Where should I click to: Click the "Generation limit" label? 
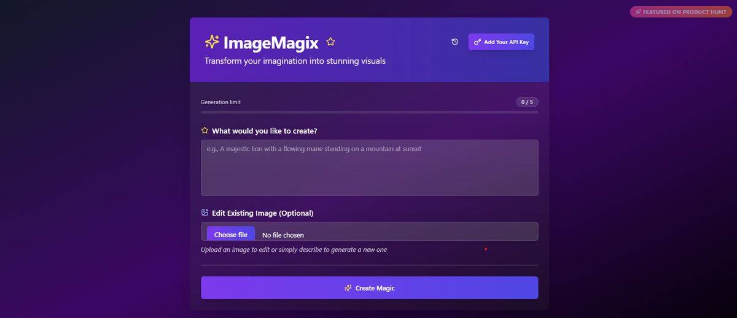click(x=221, y=102)
